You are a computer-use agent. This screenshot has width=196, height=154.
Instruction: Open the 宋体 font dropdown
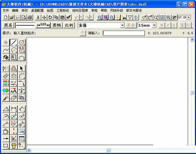[122, 25]
